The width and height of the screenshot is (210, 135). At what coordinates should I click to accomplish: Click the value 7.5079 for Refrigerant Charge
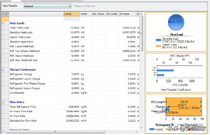(75, 74)
